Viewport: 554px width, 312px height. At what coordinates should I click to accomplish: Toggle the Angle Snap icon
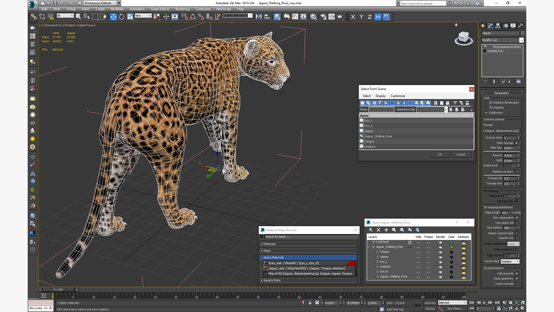coord(193,17)
